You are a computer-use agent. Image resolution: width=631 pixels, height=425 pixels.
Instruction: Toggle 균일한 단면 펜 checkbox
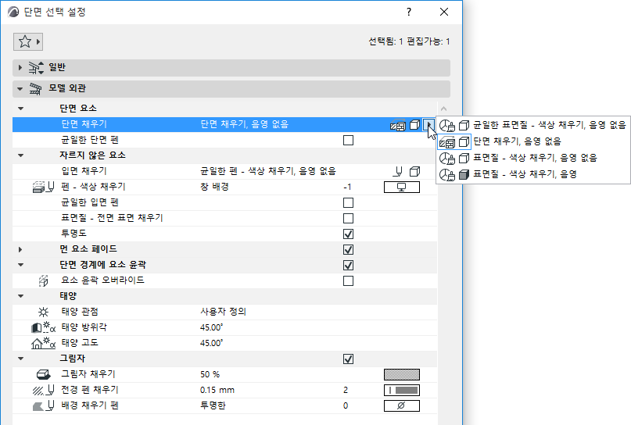pos(348,141)
